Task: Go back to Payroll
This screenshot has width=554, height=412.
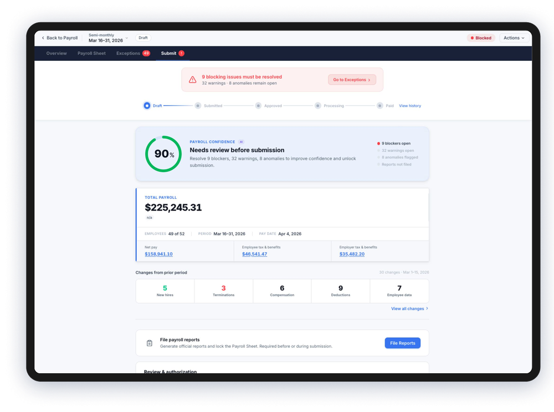Action: pyautogui.click(x=60, y=38)
